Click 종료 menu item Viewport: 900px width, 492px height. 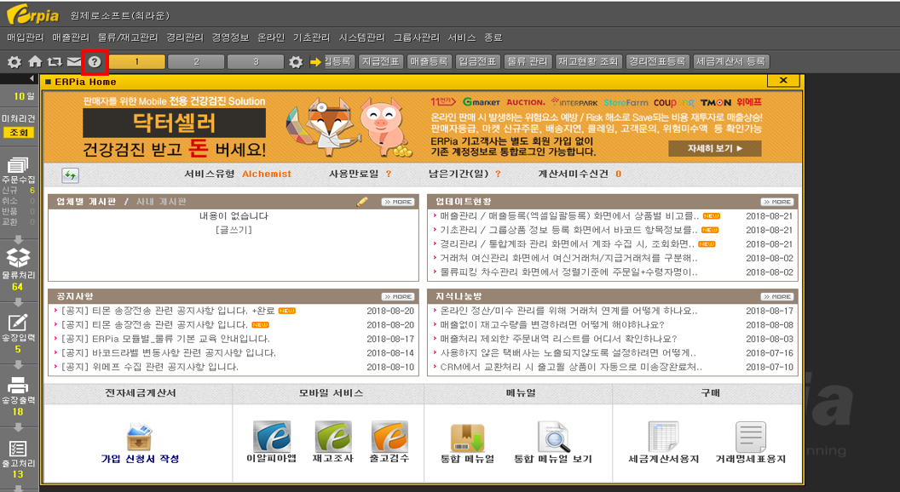tap(493, 37)
